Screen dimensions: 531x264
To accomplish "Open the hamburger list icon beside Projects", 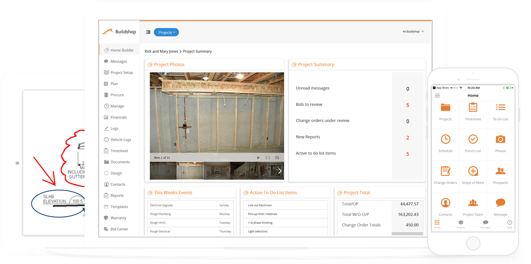I will 148,32.
